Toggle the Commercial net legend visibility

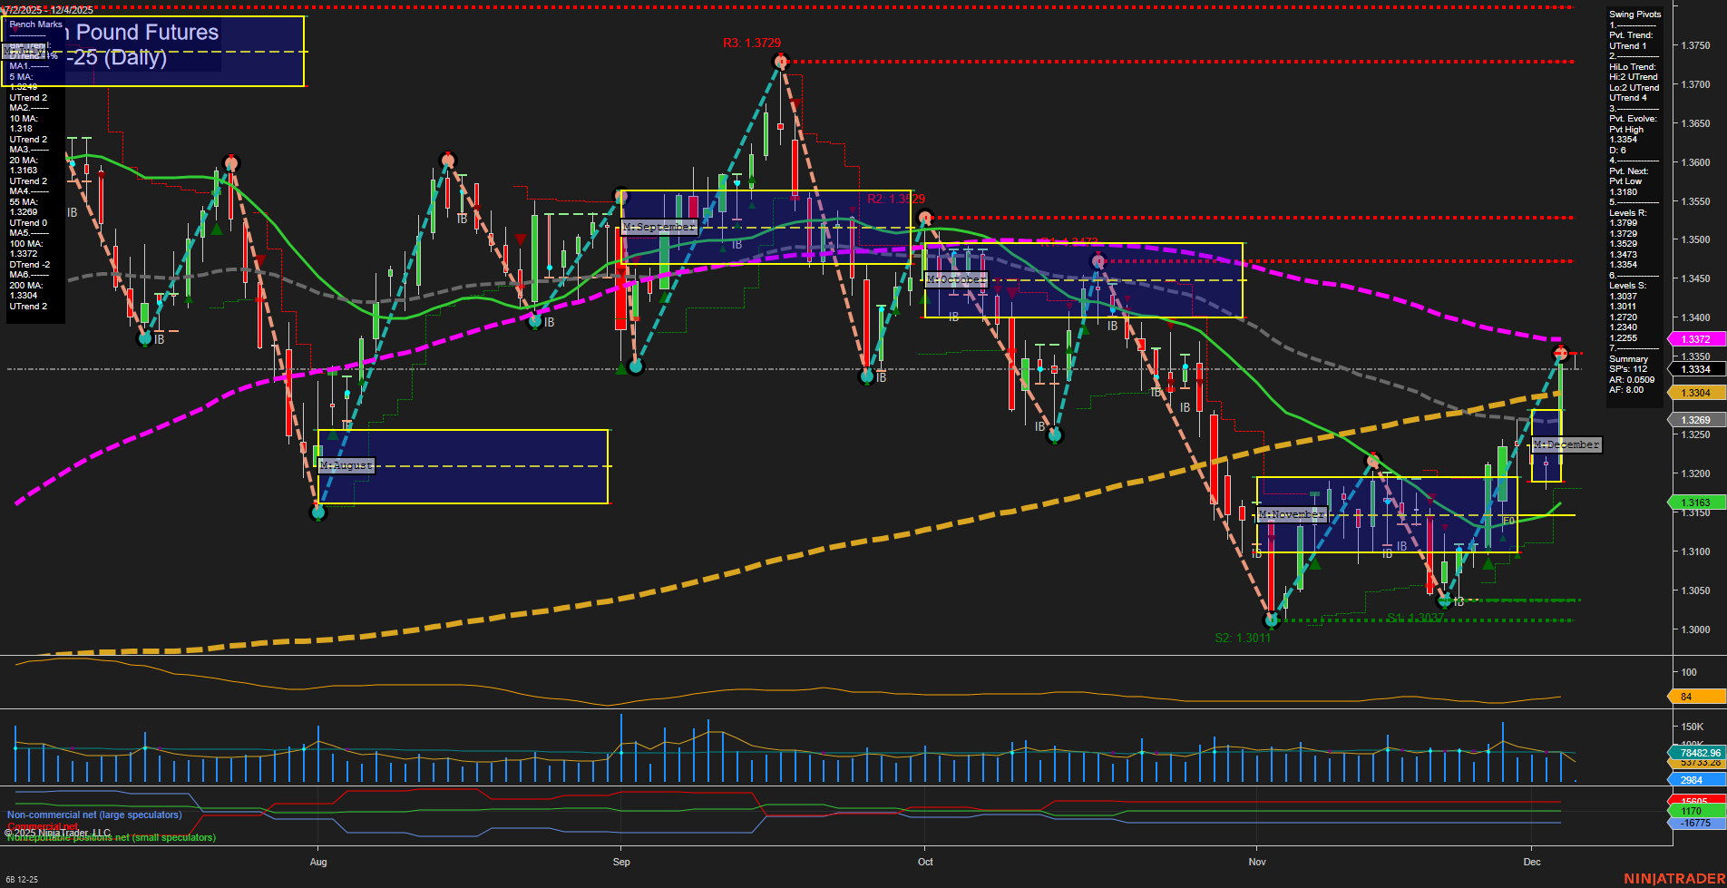pos(42,826)
